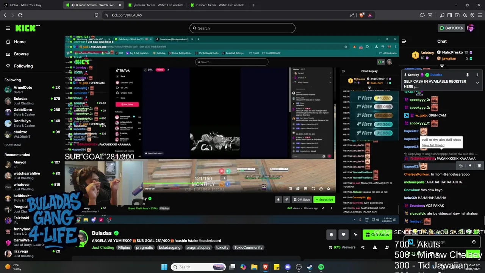Open Discord from the taskbar

pyautogui.click(x=288, y=267)
